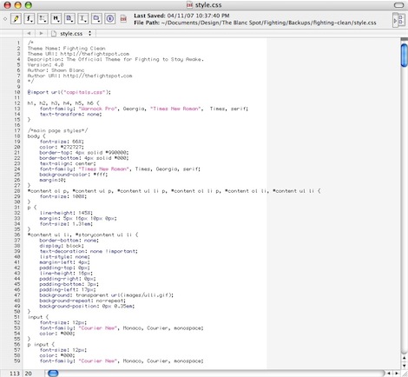Click the horizontal scrollbar right arrow
408x377 pixels.
click(397, 374)
